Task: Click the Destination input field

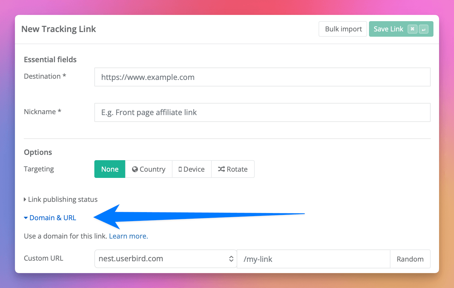Action: coord(262,77)
